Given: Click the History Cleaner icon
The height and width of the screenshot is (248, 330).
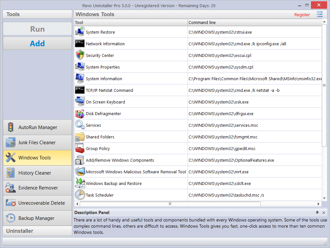Looking at the screenshot, I should (x=11, y=173).
